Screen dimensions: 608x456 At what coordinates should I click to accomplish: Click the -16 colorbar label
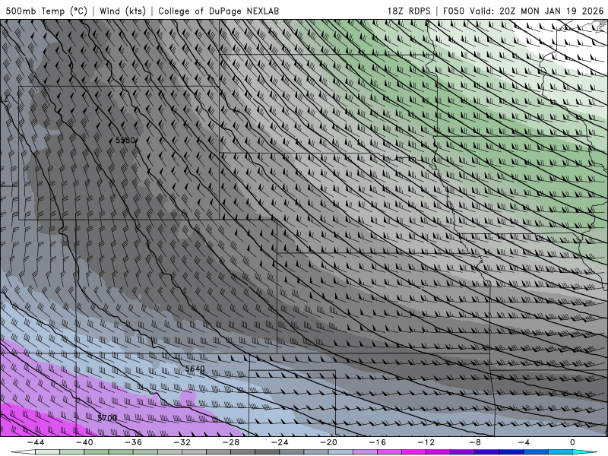pos(377,442)
